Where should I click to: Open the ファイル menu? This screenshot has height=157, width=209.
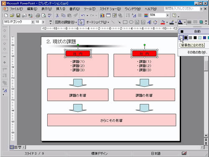point(16,9)
